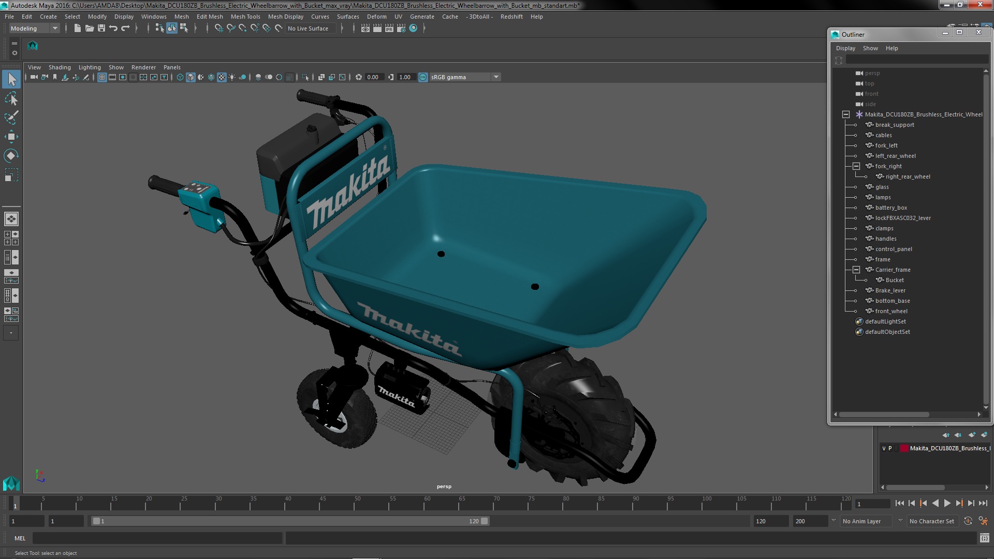This screenshot has height=559, width=994.
Task: Open Render Settings clapper-gear icon
Action: point(401,28)
